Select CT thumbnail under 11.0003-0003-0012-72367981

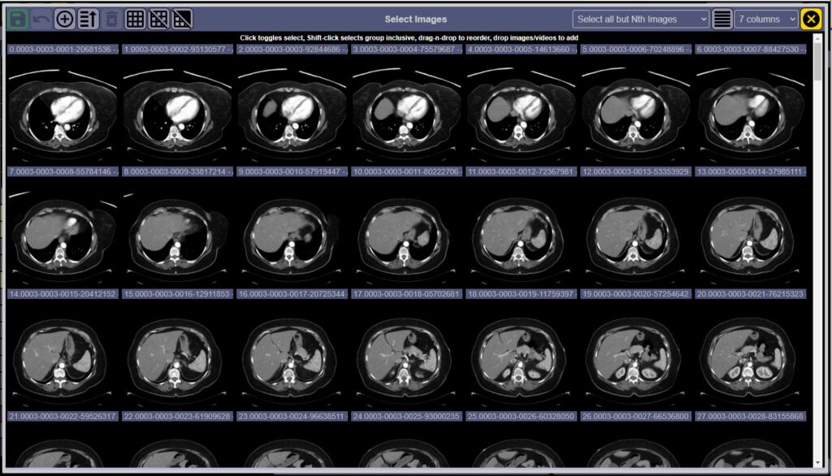[521, 233]
